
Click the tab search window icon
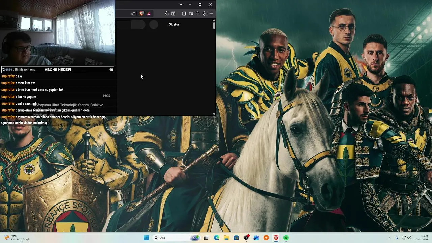[x=173, y=13]
